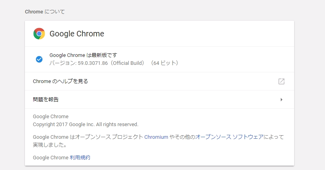Click the Google Chrome logo icon
325x170 pixels.
tap(39, 34)
